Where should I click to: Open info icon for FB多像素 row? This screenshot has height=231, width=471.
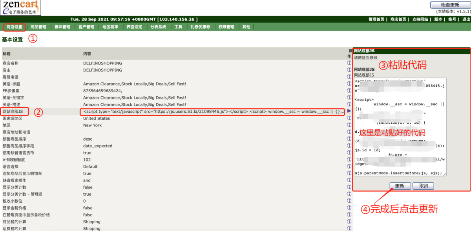pos(349,90)
